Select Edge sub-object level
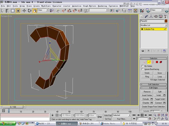169x126 pixels. (x=149, y=62)
